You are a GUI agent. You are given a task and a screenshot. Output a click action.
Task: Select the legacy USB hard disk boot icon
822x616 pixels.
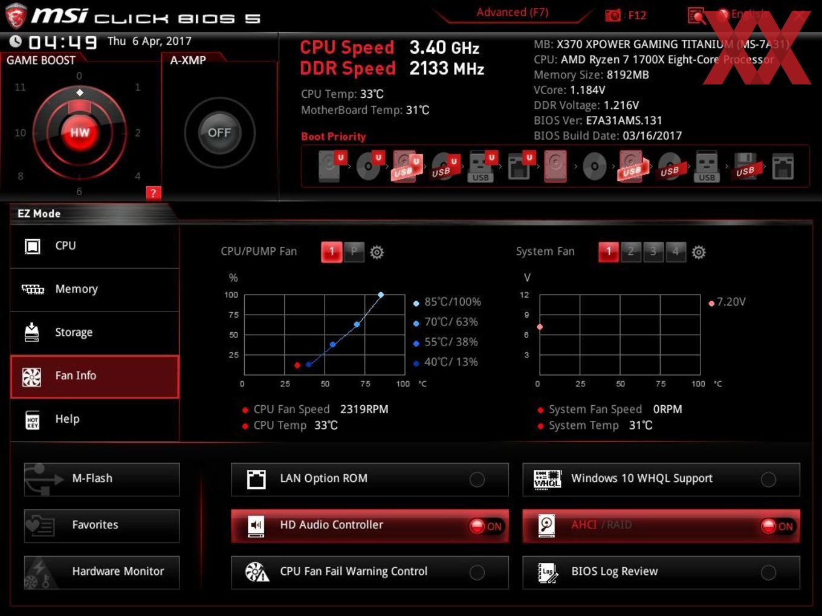632,167
